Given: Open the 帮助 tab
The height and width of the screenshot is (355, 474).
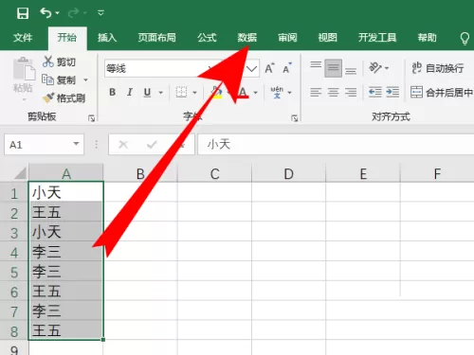Looking at the screenshot, I should pos(427,38).
